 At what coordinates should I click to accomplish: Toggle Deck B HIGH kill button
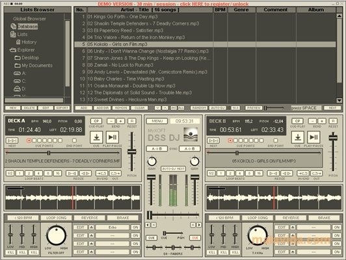[x=235, y=252]
